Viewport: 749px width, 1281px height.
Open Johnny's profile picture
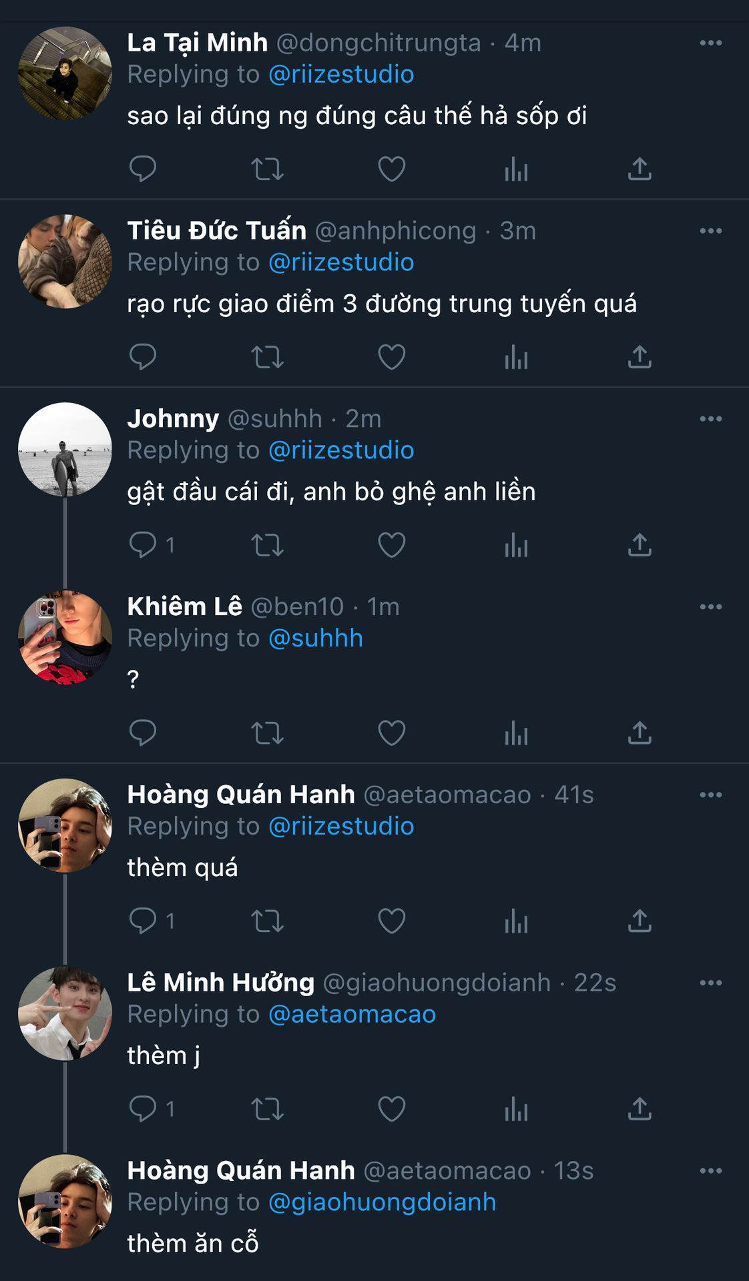click(x=65, y=449)
